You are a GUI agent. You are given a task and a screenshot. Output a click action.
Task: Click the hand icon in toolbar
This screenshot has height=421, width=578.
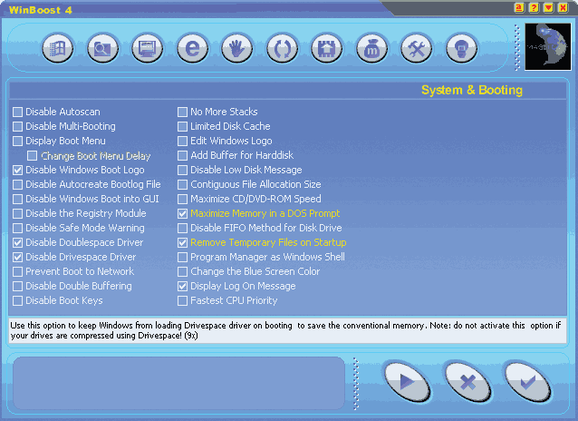point(237,48)
